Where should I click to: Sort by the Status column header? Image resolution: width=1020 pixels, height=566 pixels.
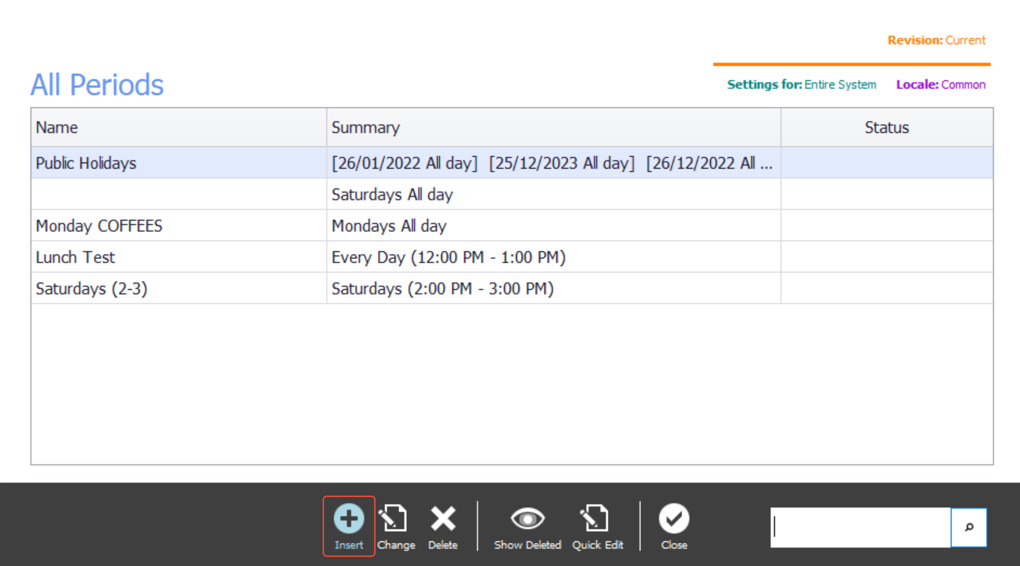pyautogui.click(x=887, y=127)
